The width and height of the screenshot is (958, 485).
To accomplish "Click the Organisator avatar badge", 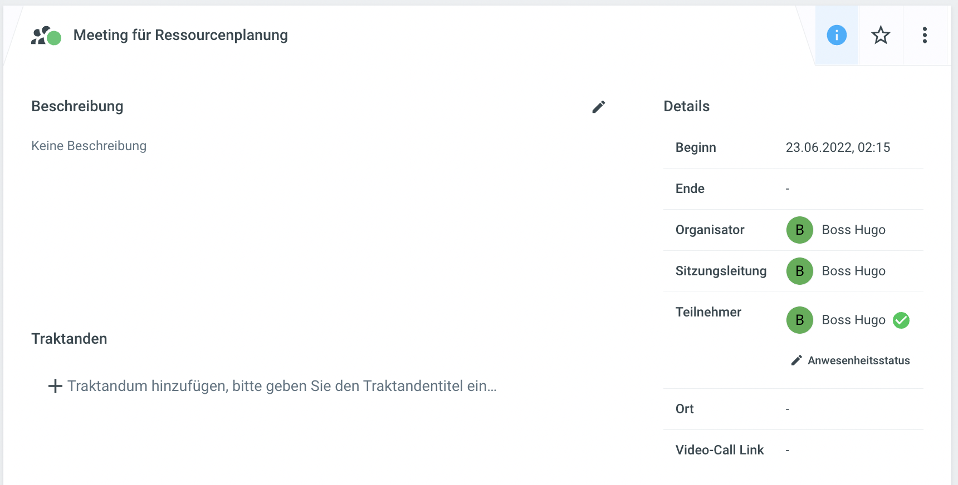I will [x=799, y=230].
